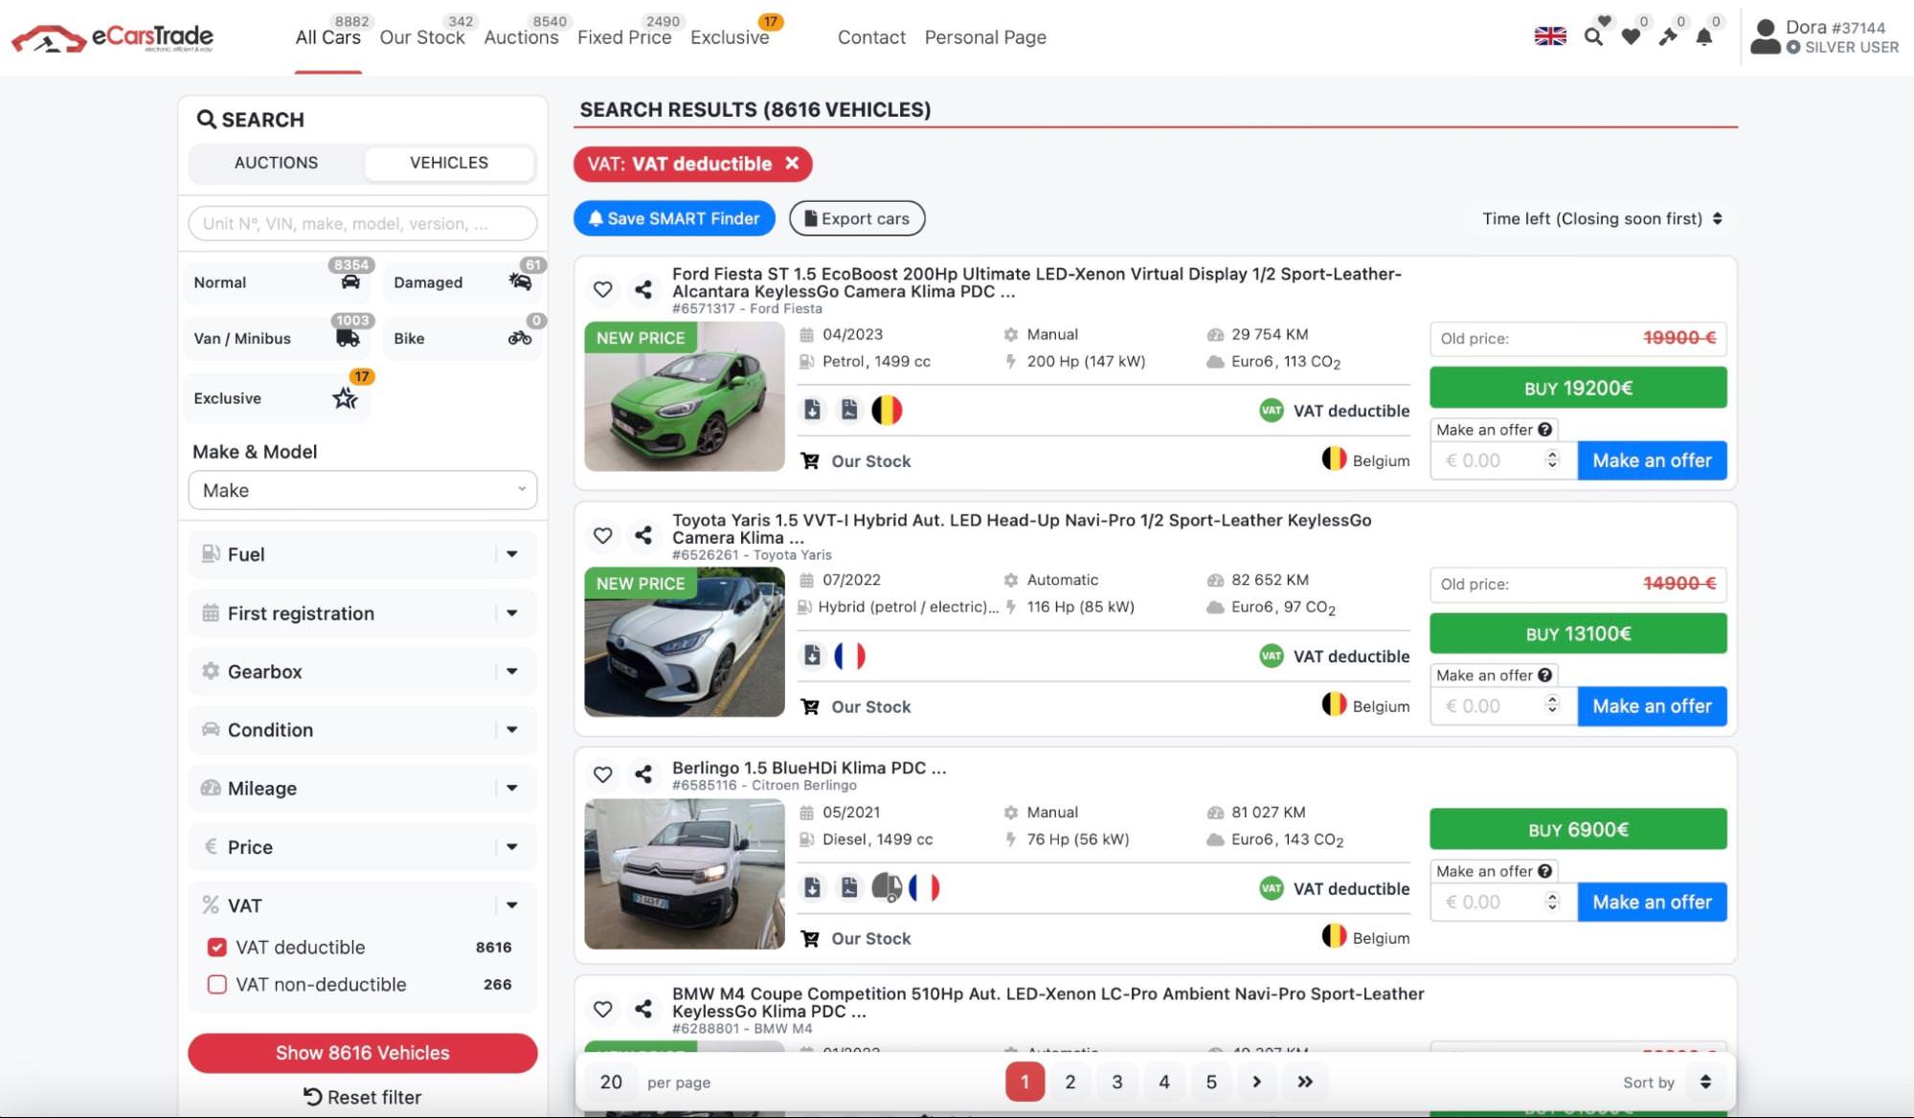Viewport: 1914px width, 1118px height.
Task: Click the vehicle search text field
Action: pyautogui.click(x=362, y=224)
